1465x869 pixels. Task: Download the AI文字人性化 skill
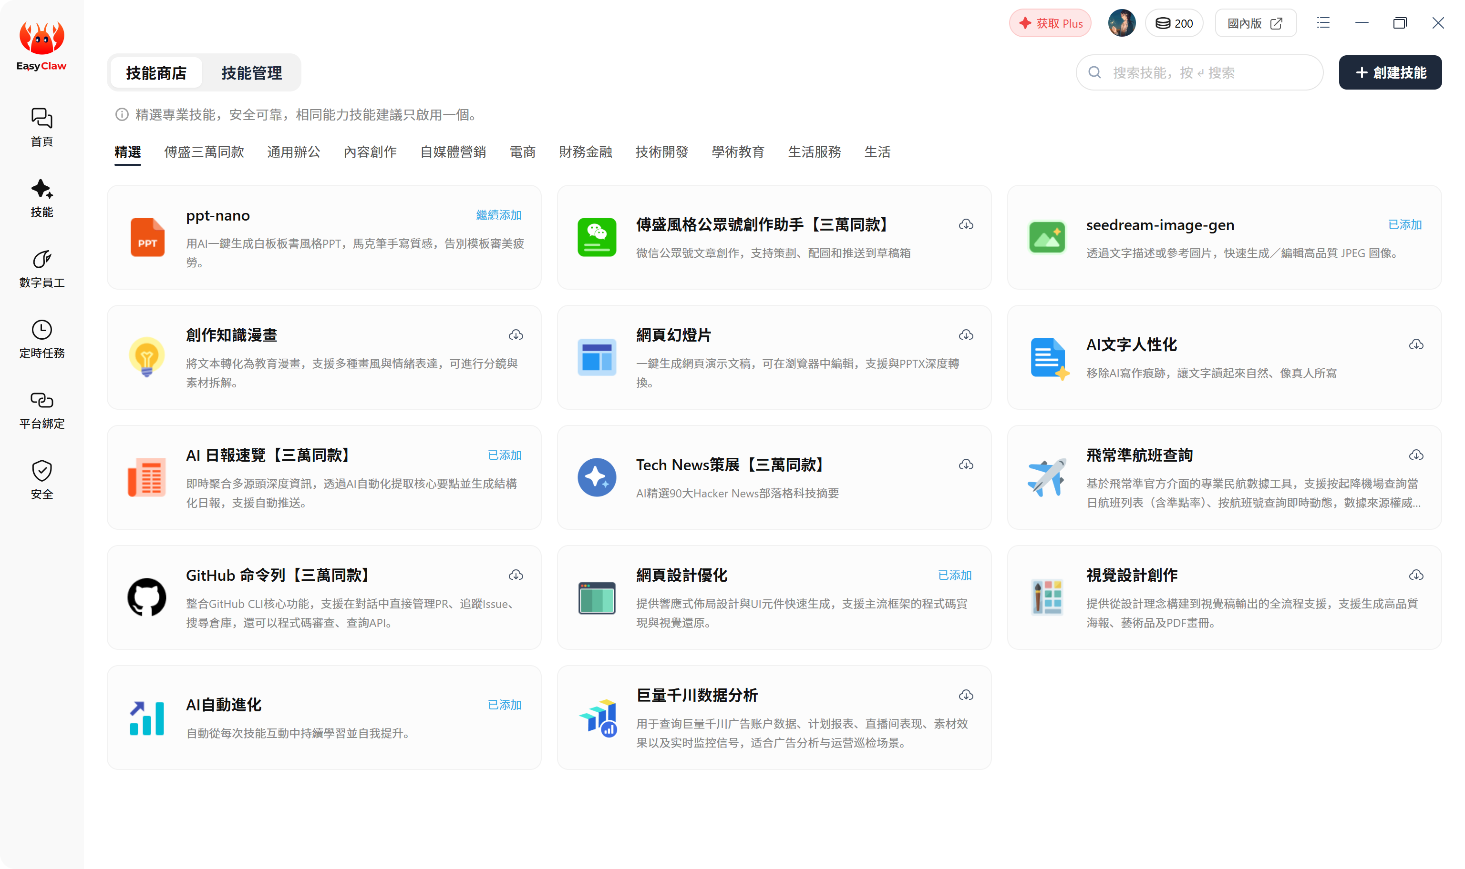point(1416,344)
